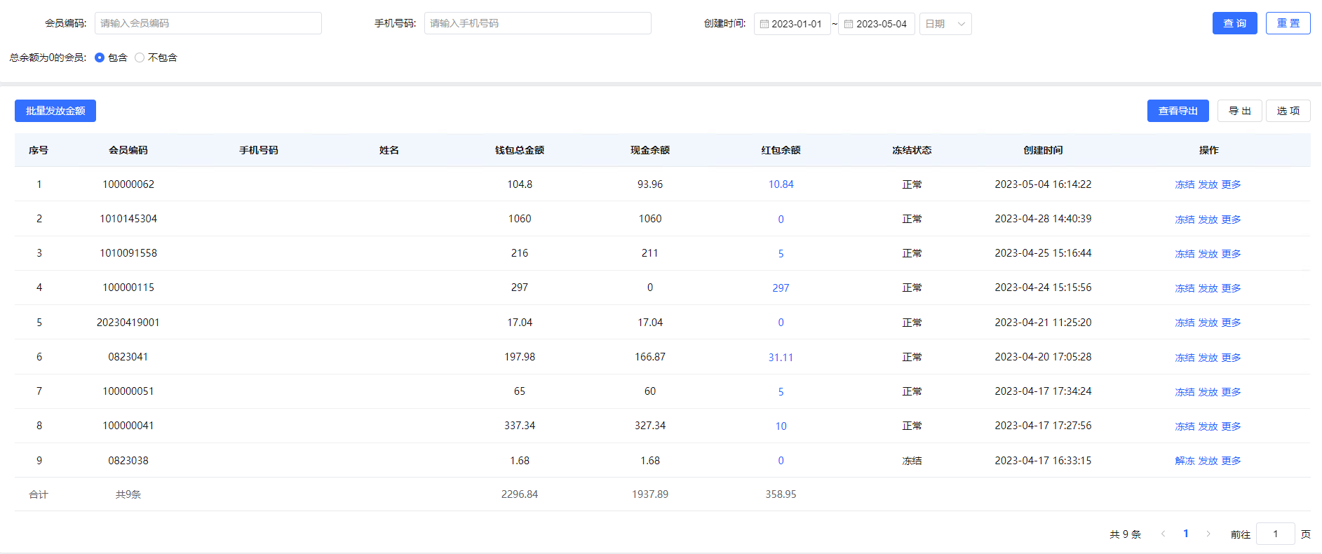Open red packet balance 31.11 link
Image resolution: width=1322 pixels, height=554 pixels.
click(781, 358)
